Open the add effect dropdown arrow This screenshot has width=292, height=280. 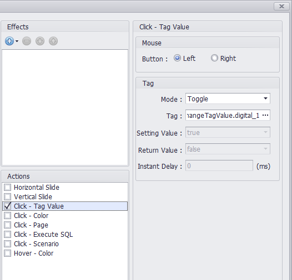(17, 41)
